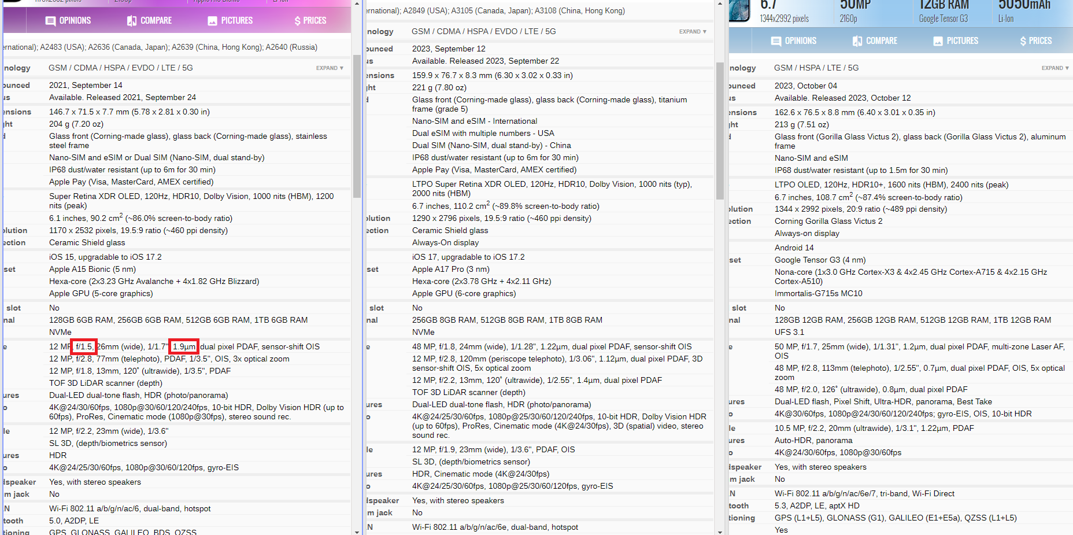This screenshot has height=535, width=1073.
Task: Click 'Google Tensor G3' in Pixel header banner
Action: pos(943,19)
